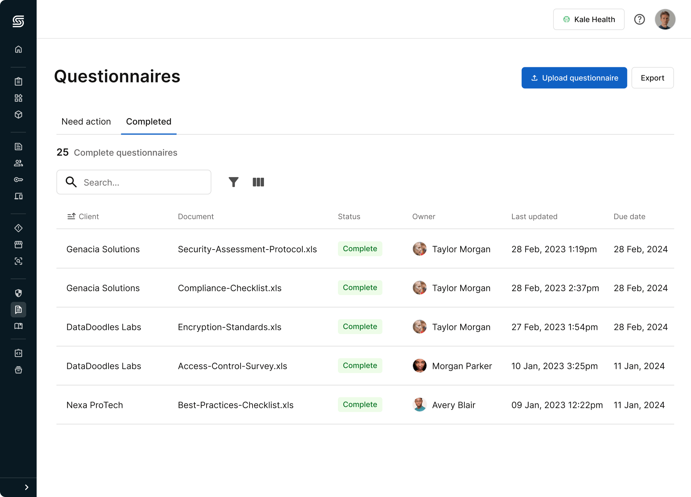Open the open-book icon in sidebar

point(18,326)
